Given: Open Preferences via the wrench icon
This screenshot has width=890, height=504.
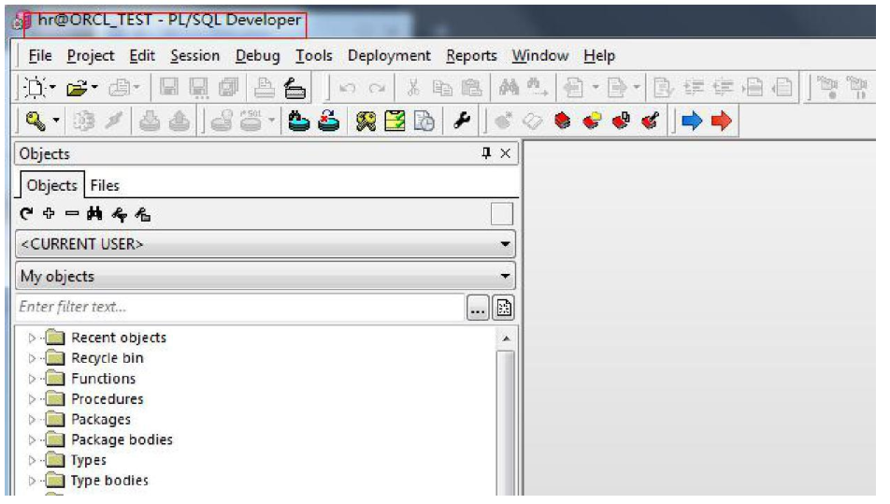Looking at the screenshot, I should [462, 121].
